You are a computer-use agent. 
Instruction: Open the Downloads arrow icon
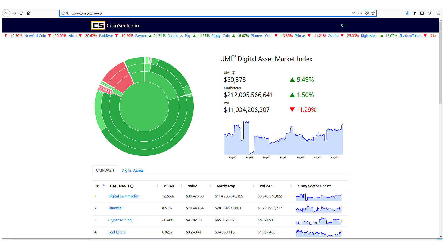407,13
